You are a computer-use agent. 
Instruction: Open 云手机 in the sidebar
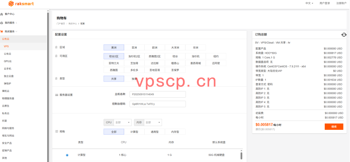(8, 69)
